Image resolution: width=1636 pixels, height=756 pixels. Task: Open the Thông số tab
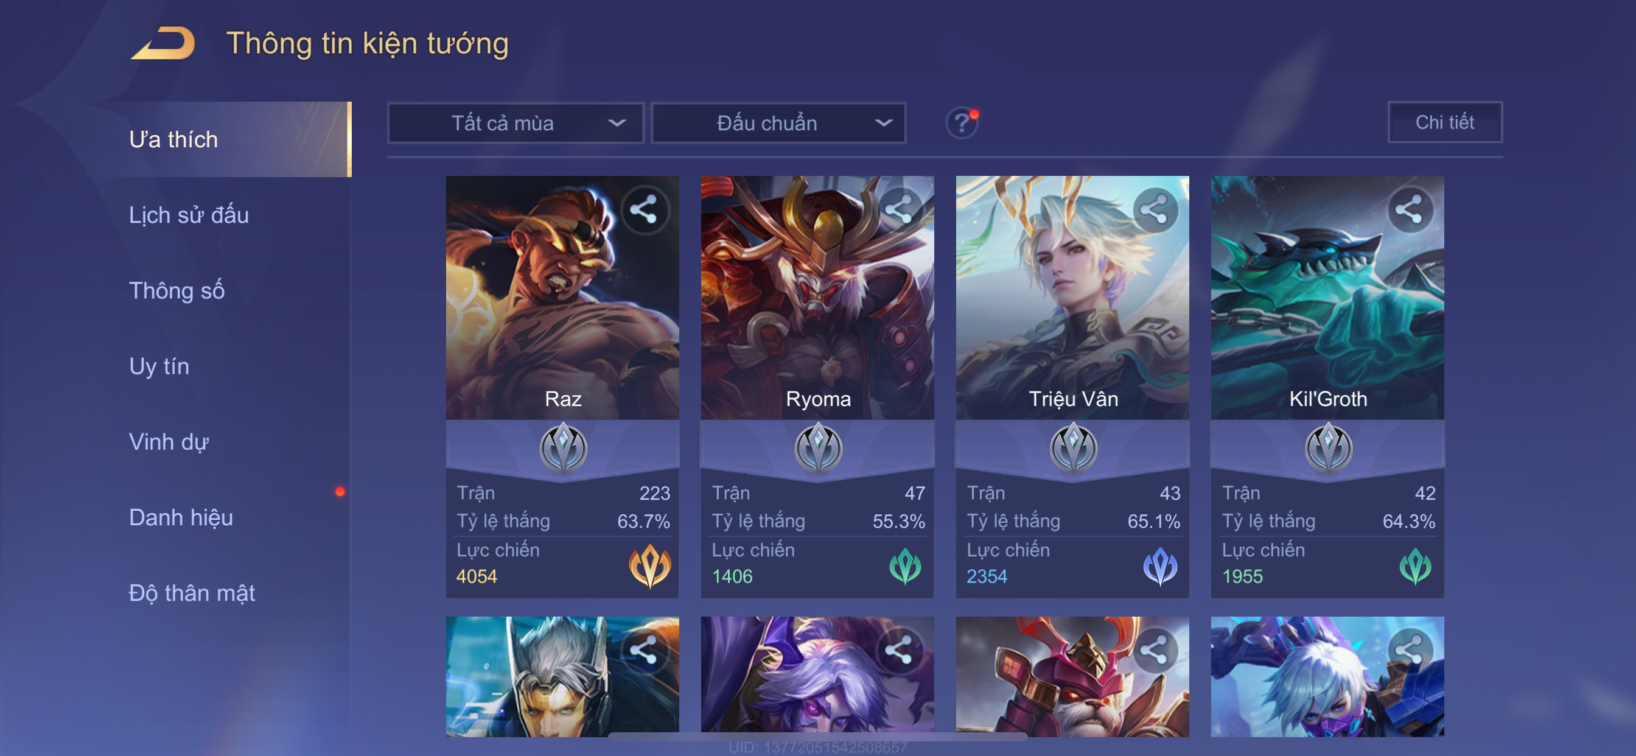click(177, 290)
